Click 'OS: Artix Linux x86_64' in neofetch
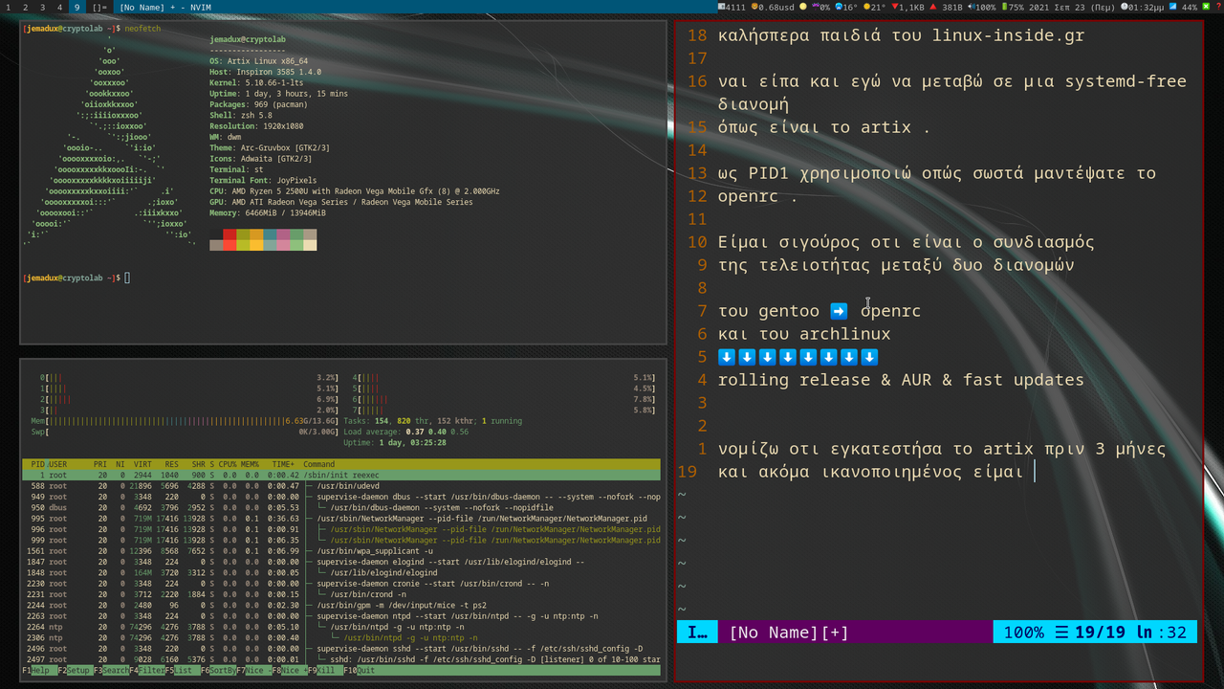The image size is (1224, 689). tap(258, 61)
